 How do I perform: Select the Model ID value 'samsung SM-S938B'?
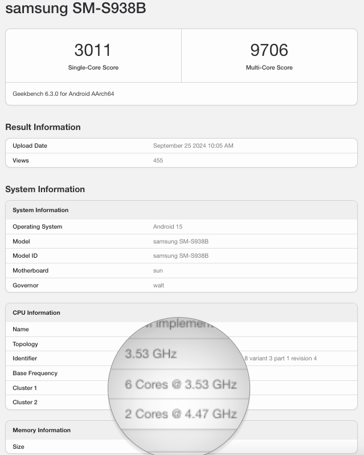(181, 255)
